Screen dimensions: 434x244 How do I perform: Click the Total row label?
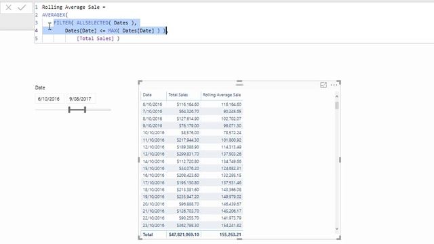[x=148, y=235]
